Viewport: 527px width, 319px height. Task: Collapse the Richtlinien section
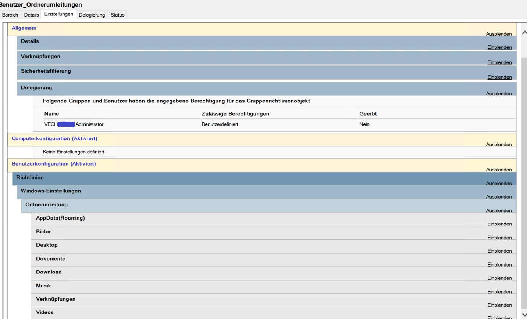(499, 183)
